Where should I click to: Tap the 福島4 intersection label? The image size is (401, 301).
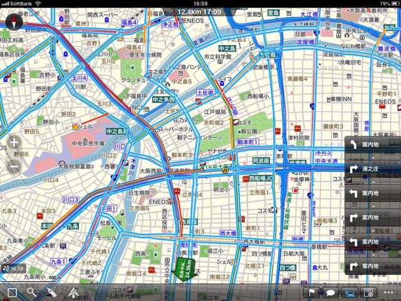(x=129, y=23)
